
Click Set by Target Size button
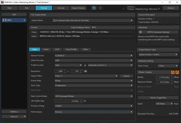pos(158,98)
